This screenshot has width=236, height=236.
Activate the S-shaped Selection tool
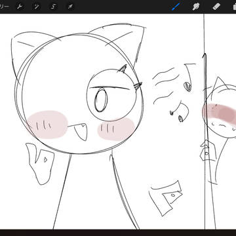pos(53,7)
